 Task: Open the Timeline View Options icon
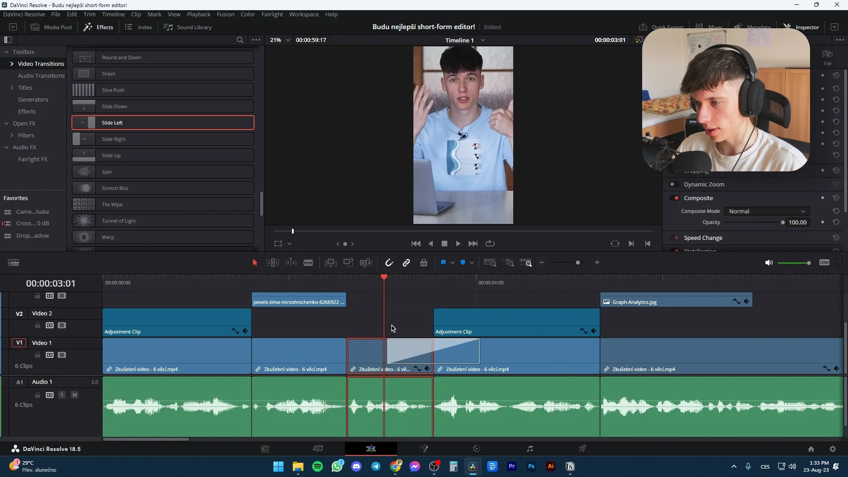coord(13,263)
